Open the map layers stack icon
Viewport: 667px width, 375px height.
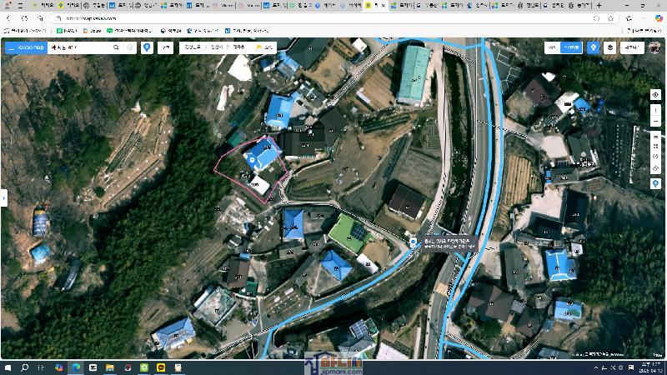pyautogui.click(x=610, y=48)
